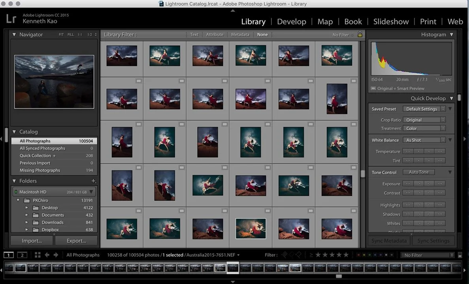Screen dimensions: 469x284
Task: Select the Quick Collection catalog entry
Action: point(54,155)
